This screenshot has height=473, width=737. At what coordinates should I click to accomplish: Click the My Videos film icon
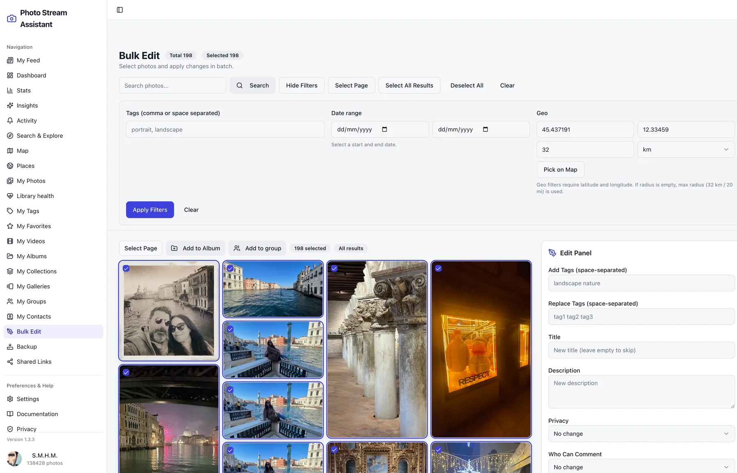point(10,241)
